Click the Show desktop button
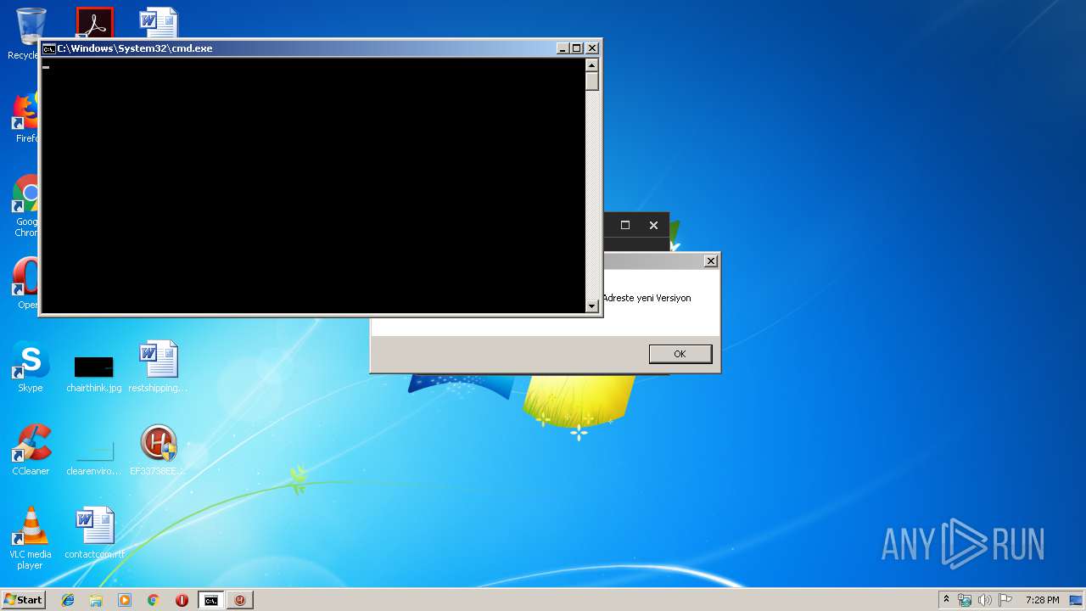 point(1076,600)
